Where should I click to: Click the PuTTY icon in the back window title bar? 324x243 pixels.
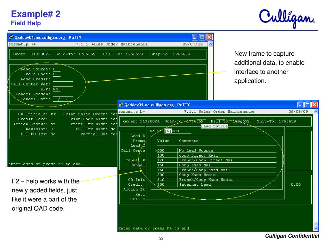tap(11, 37)
